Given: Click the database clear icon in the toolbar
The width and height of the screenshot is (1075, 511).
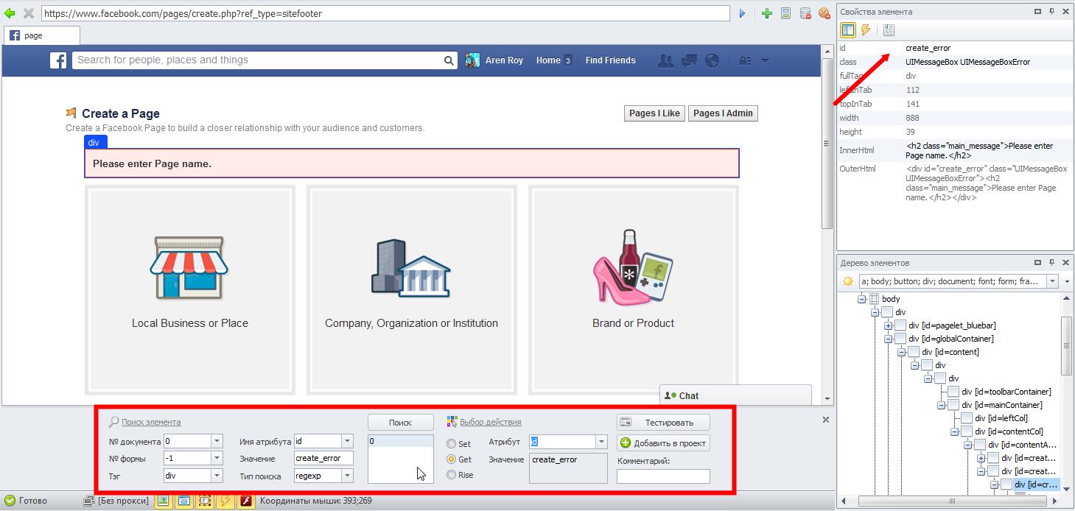Looking at the screenshot, I should (x=805, y=13).
